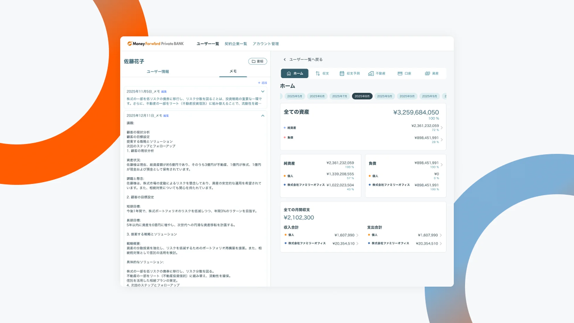Select the 2025年5月 month chip
This screenshot has width=574, height=323.
click(295, 96)
